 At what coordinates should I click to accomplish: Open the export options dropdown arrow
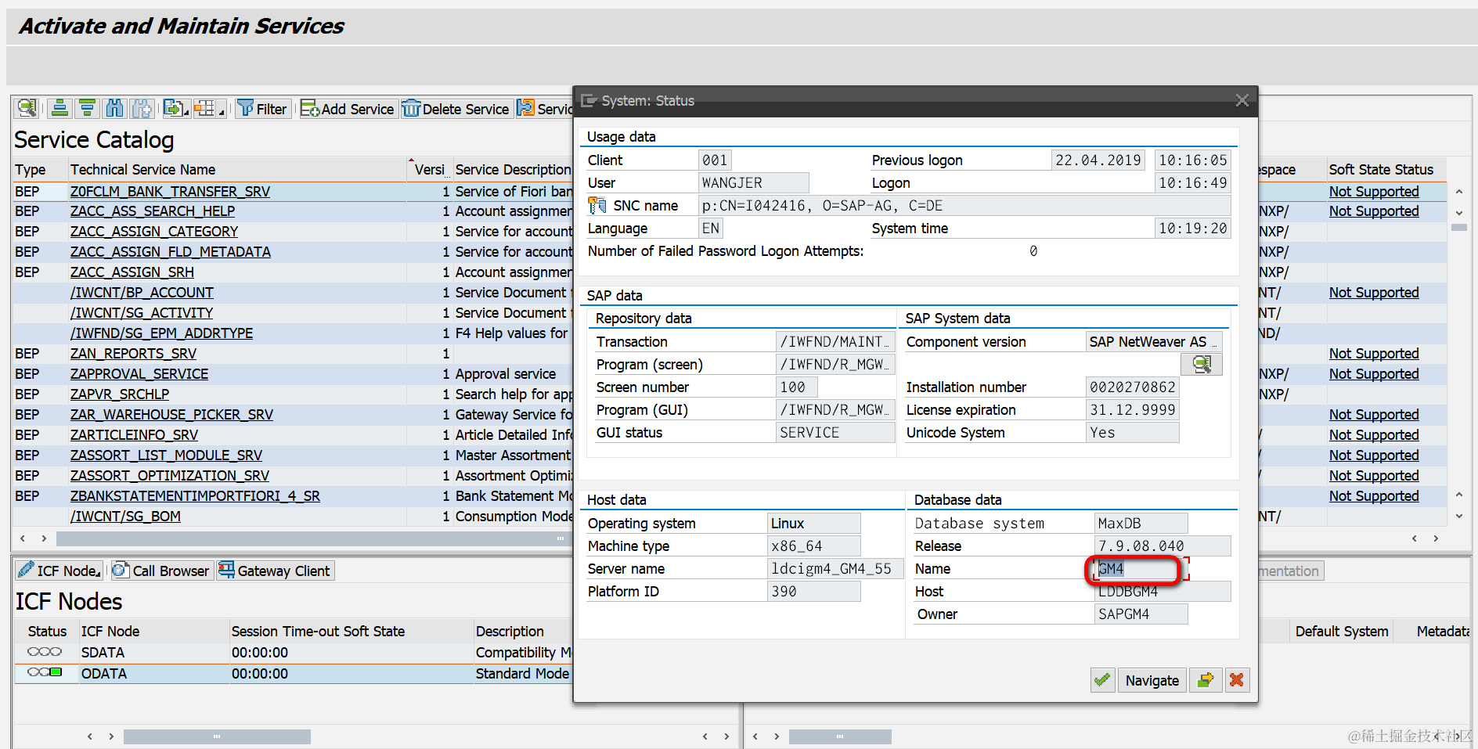(186, 113)
